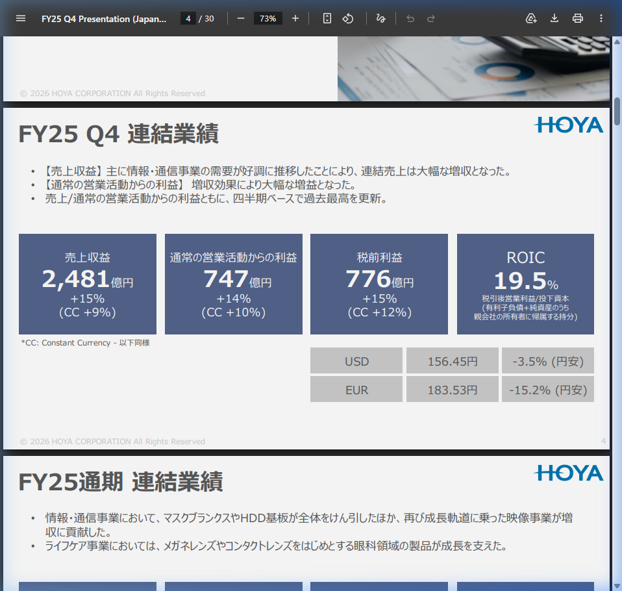Image resolution: width=622 pixels, height=591 pixels.
Task: Activate the draw annotation tool
Action: [381, 18]
